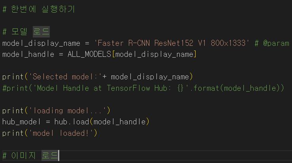Click the model_handle variable in the assignment line
The height and width of the screenshot is (163, 292).
(28, 54)
